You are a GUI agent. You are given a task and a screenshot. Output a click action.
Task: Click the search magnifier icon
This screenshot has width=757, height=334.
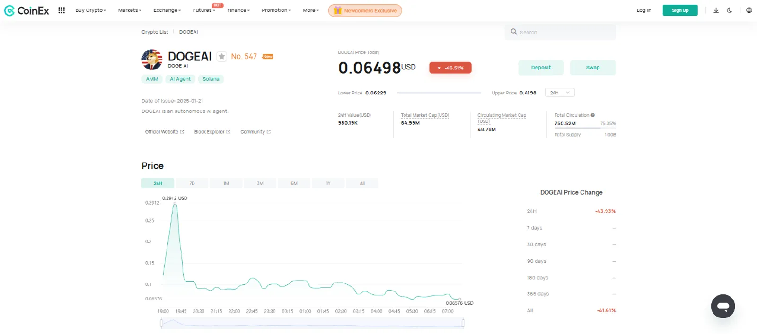(x=514, y=32)
